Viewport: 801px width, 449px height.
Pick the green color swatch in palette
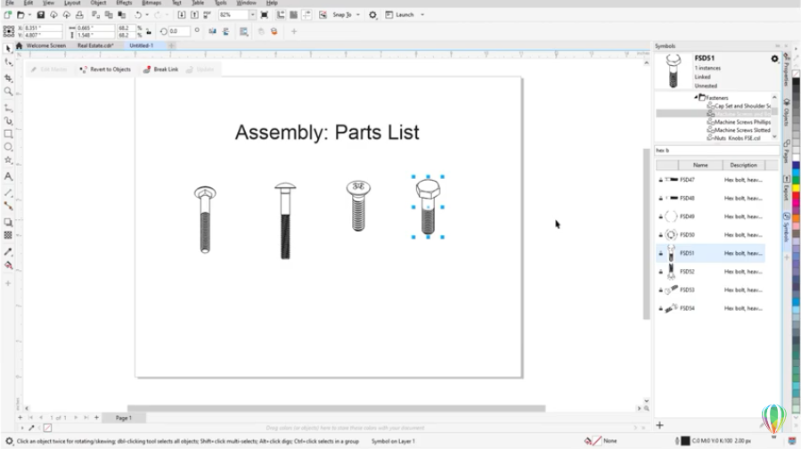coord(796,180)
